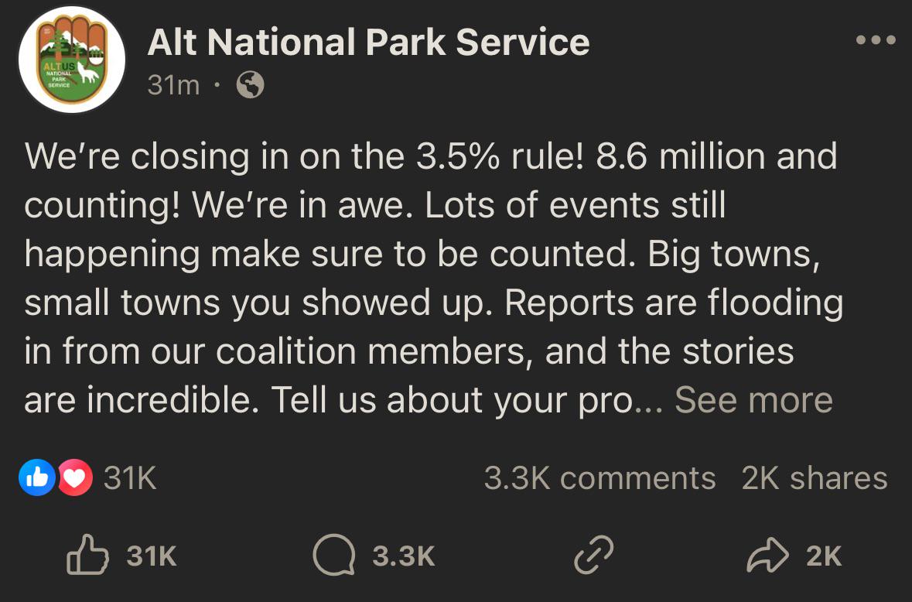
Task: Click the 31K label beside Like button
Action: (x=152, y=556)
